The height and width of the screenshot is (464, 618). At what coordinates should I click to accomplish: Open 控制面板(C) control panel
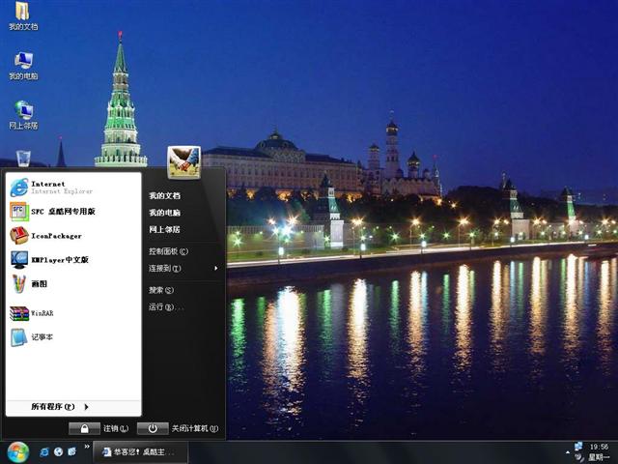pyautogui.click(x=168, y=251)
